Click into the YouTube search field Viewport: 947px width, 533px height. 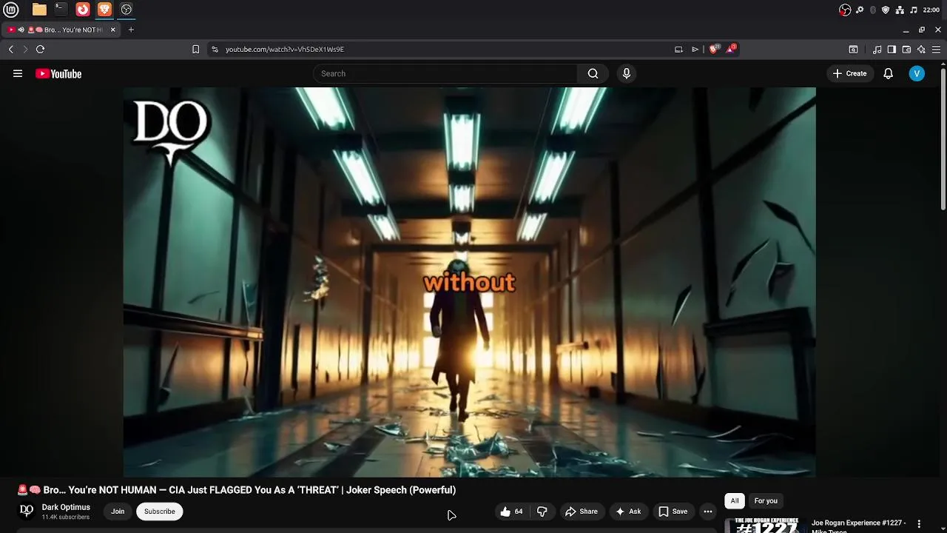pyautogui.click(x=445, y=73)
